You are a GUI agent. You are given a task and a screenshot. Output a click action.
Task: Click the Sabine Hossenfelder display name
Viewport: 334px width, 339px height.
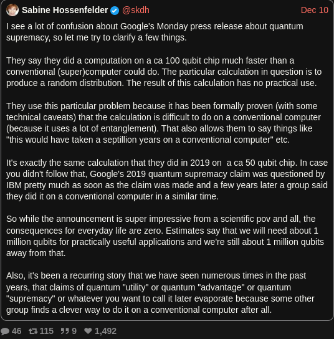[65, 10]
